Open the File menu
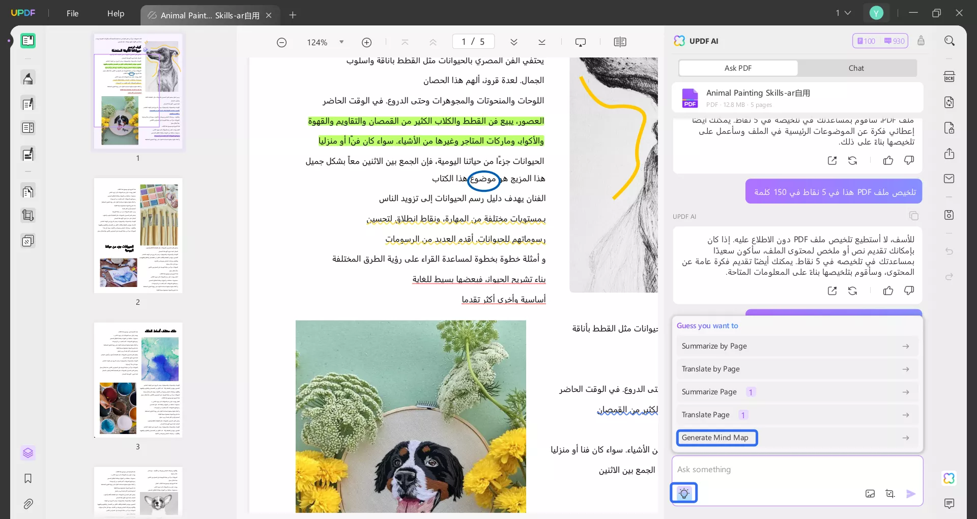This screenshot has width=977, height=519. (72, 13)
